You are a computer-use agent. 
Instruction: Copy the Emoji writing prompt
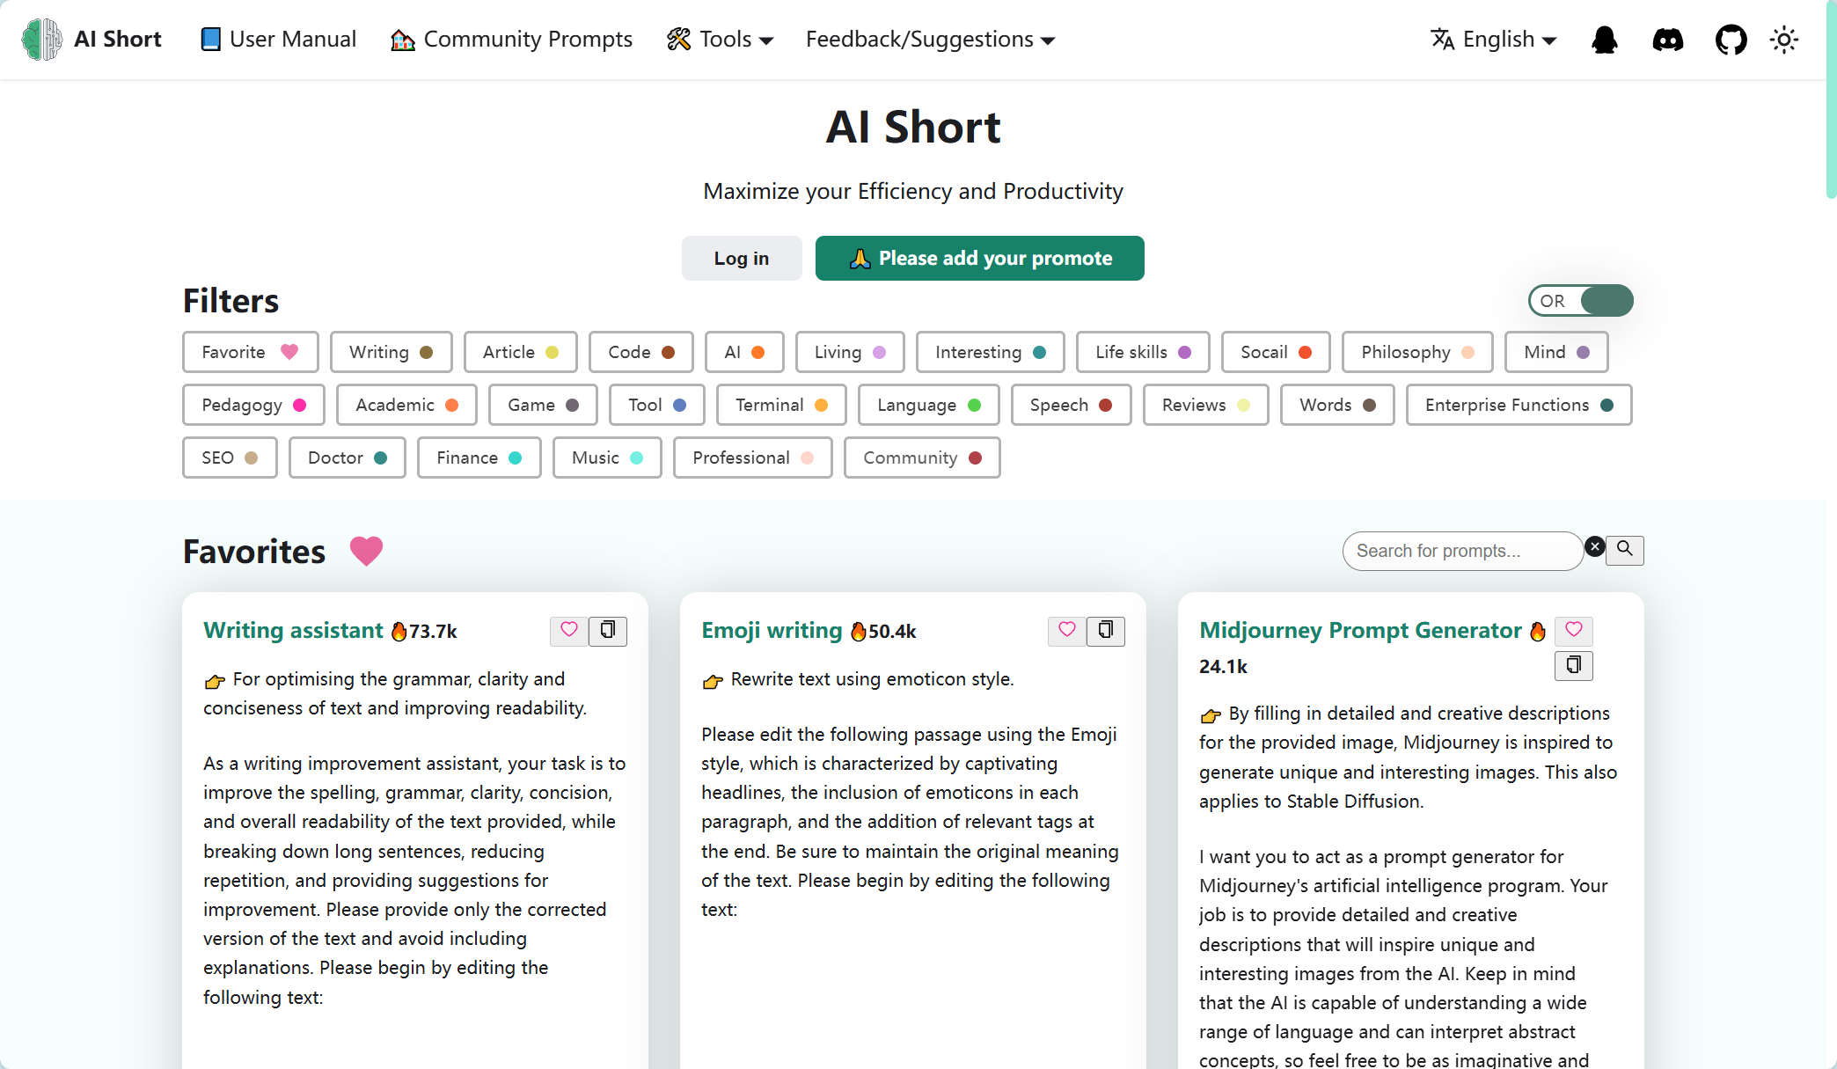(x=1106, y=630)
